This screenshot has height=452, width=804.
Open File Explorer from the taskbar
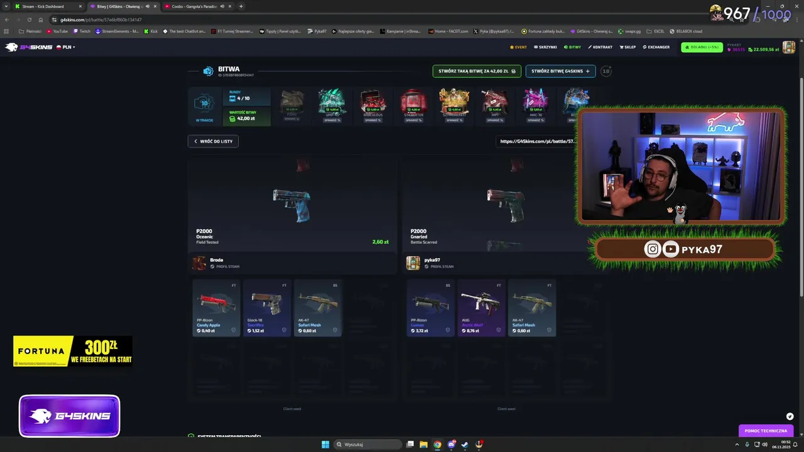(423, 444)
